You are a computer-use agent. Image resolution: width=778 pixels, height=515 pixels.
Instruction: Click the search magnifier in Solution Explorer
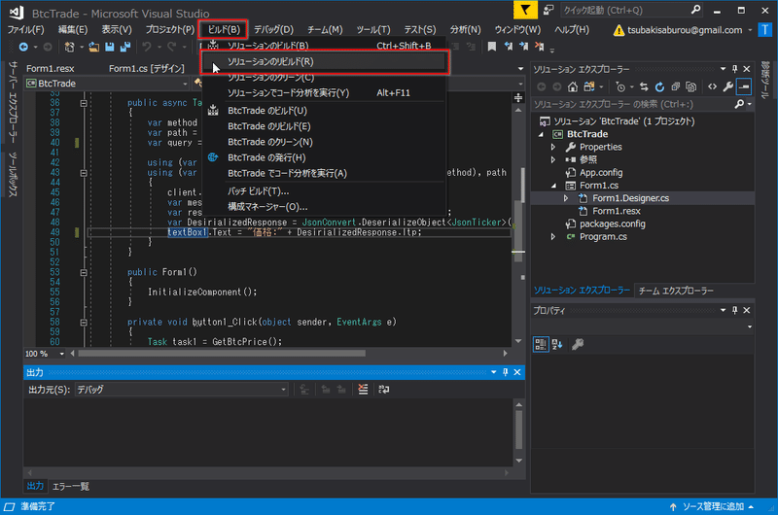[739, 104]
